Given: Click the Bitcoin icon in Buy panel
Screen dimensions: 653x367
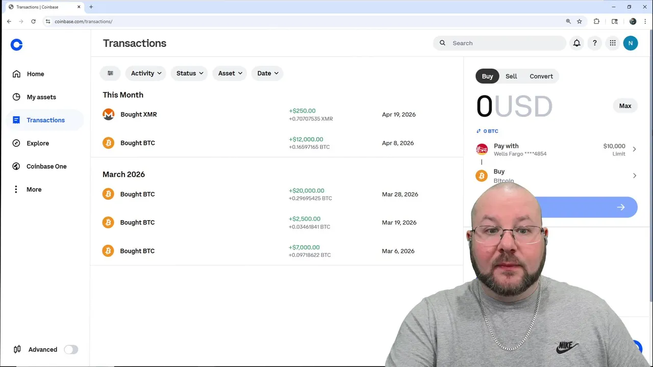Looking at the screenshot, I should pyautogui.click(x=482, y=176).
